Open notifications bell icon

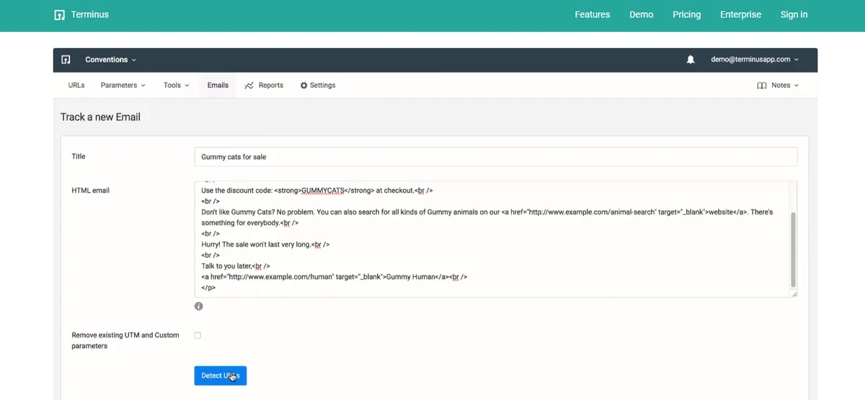tap(691, 60)
